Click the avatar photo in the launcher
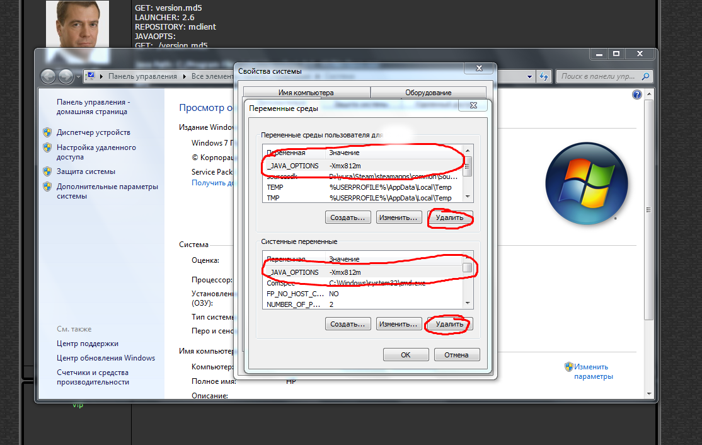 pos(78,23)
